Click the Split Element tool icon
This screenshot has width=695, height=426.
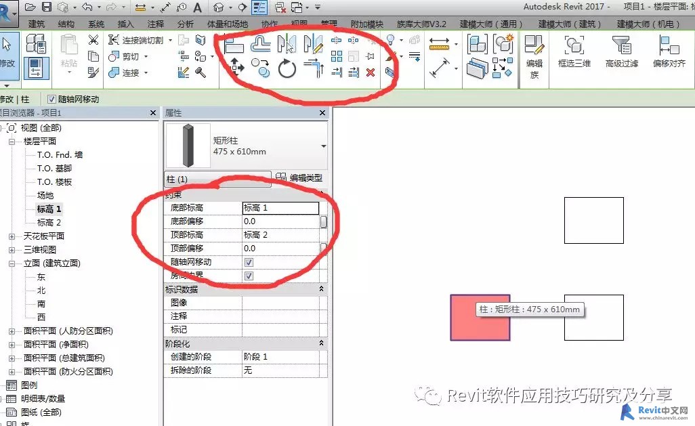coord(337,41)
